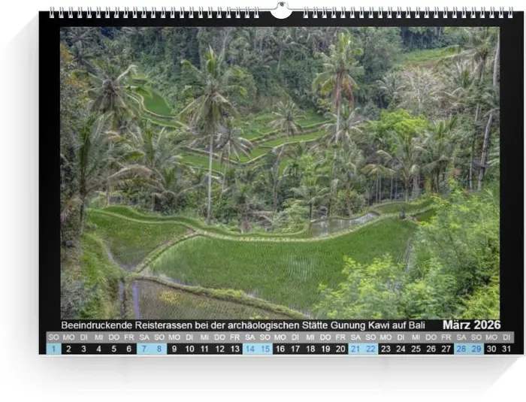Click the spiral binding at the top left
Image resolution: width=526 pixels, height=402 pixels.
click(154, 12)
